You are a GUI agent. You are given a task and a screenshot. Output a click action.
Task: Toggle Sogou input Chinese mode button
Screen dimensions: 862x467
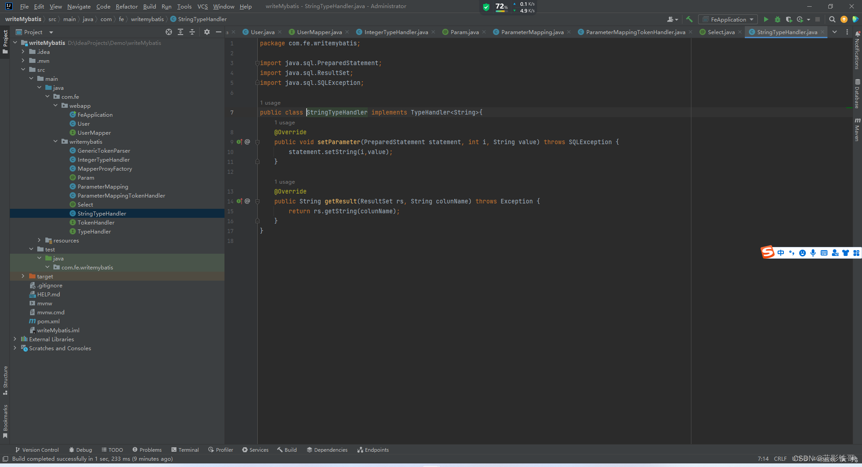pyautogui.click(x=781, y=253)
